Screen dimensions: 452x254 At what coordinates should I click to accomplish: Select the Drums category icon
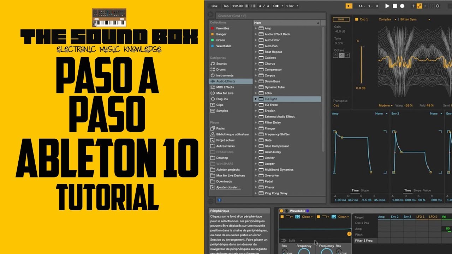click(x=213, y=69)
